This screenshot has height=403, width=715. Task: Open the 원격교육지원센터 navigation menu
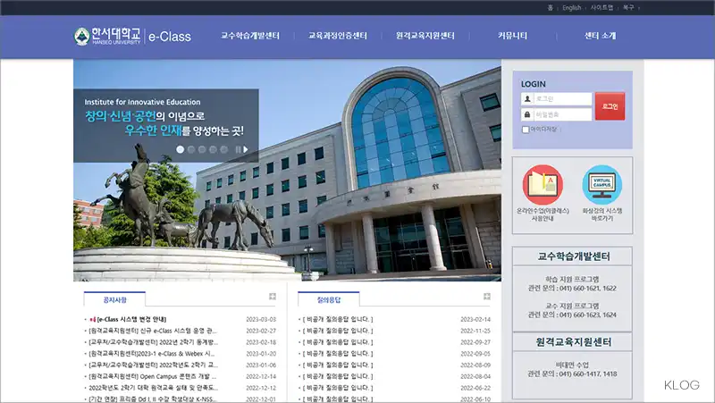(425, 36)
